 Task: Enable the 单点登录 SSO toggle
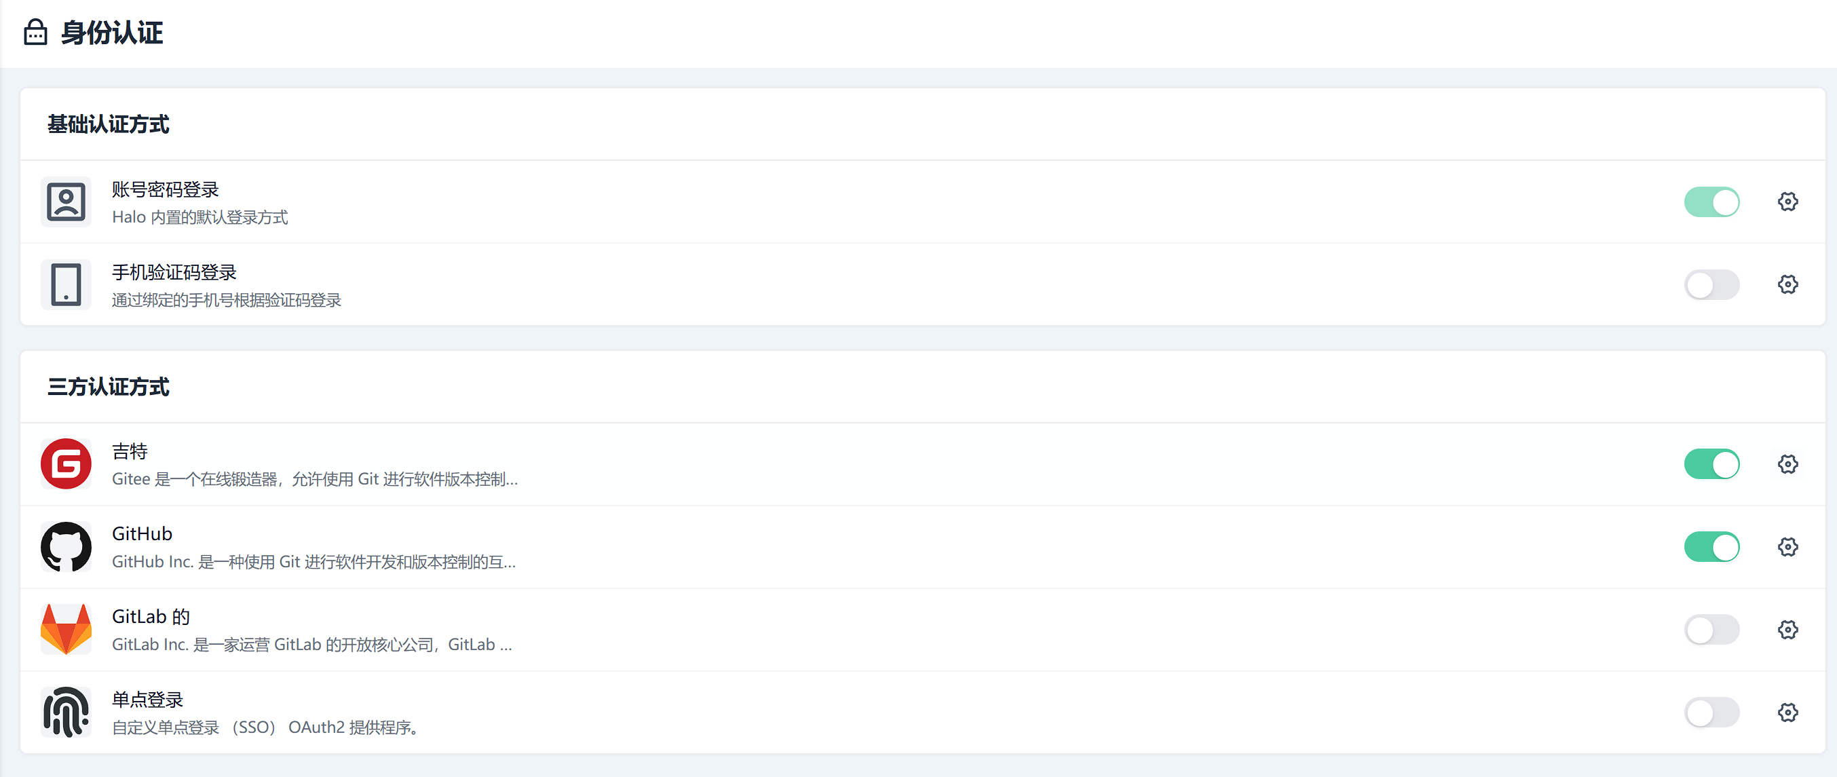tap(1711, 712)
